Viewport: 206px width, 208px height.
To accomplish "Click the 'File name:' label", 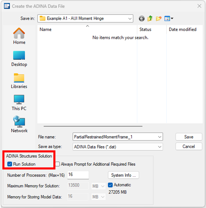I will [47, 137].
